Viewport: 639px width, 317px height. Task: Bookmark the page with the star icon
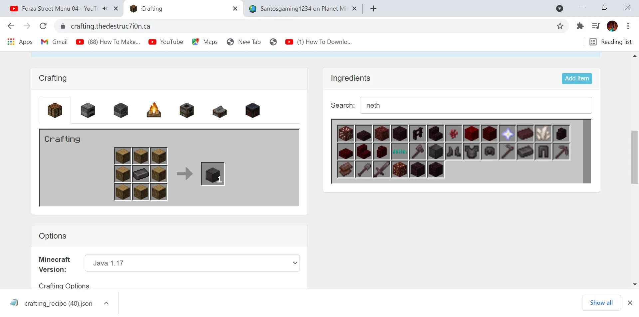[560, 26]
